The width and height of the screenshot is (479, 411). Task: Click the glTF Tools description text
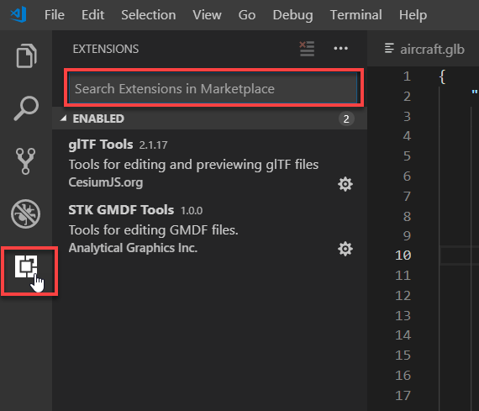click(x=193, y=165)
